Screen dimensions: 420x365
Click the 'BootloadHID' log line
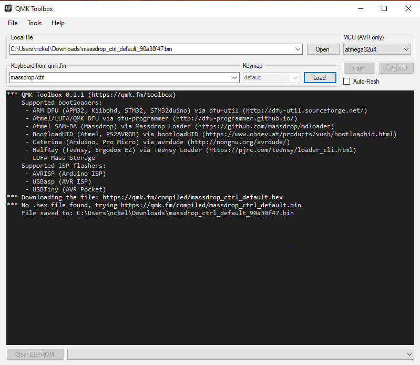coord(211,134)
